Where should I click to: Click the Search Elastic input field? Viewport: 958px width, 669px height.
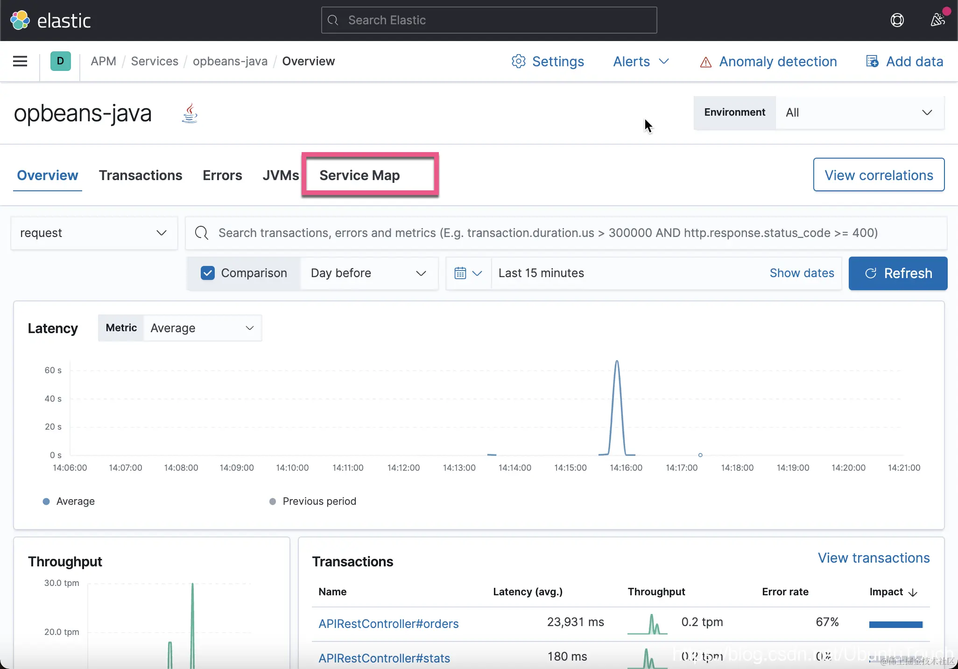tap(489, 20)
